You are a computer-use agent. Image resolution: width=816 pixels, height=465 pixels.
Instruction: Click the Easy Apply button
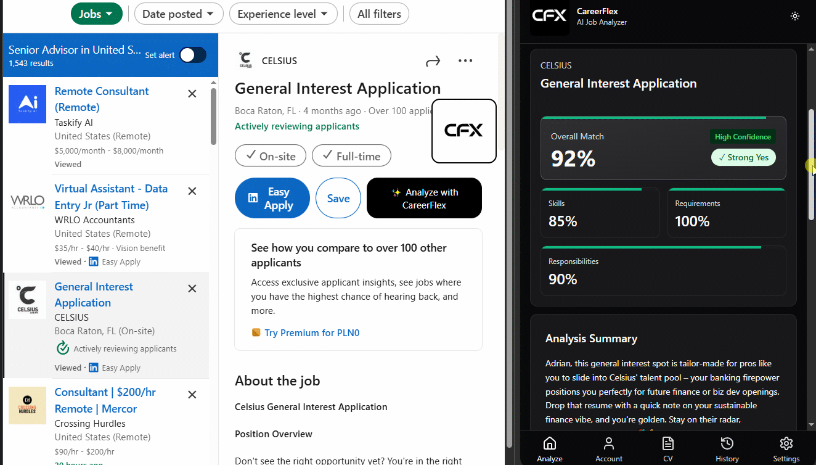272,197
